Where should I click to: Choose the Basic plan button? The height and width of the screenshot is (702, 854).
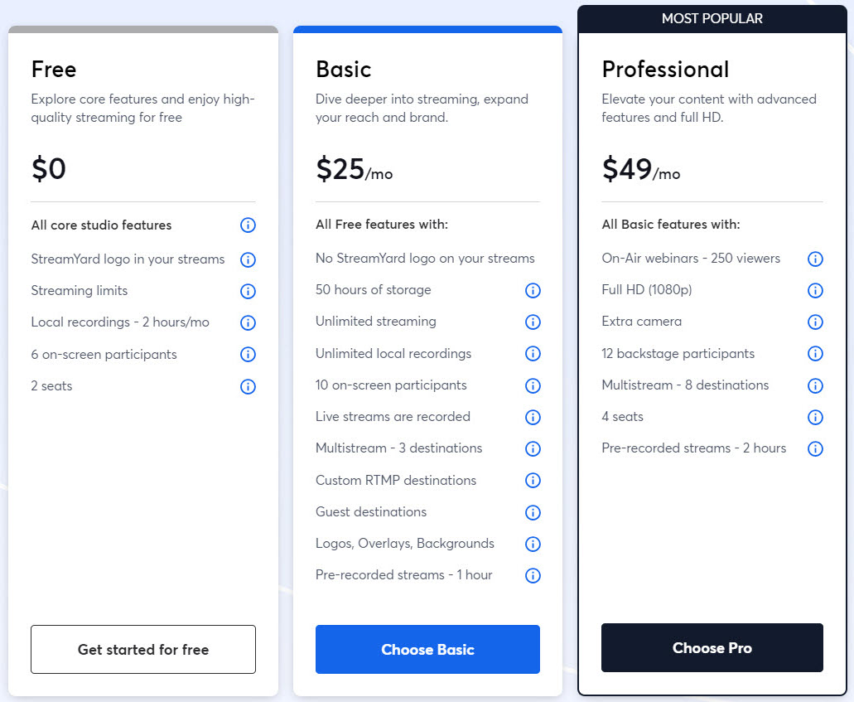point(427,649)
